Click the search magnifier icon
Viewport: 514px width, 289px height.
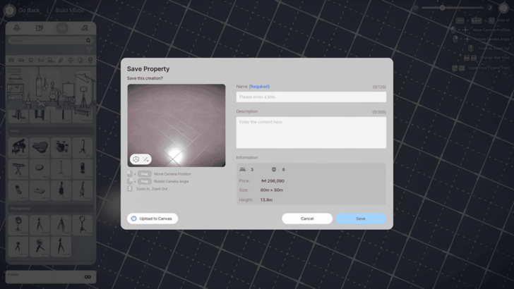point(88,41)
